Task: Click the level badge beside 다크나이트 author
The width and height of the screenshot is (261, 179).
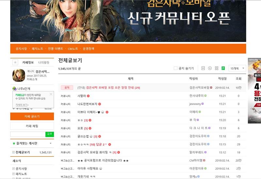Action: 209,128
